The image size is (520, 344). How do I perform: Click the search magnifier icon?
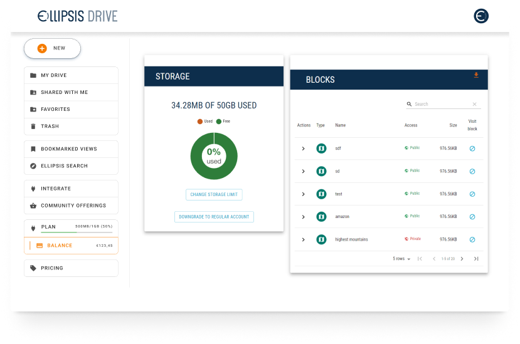point(409,104)
